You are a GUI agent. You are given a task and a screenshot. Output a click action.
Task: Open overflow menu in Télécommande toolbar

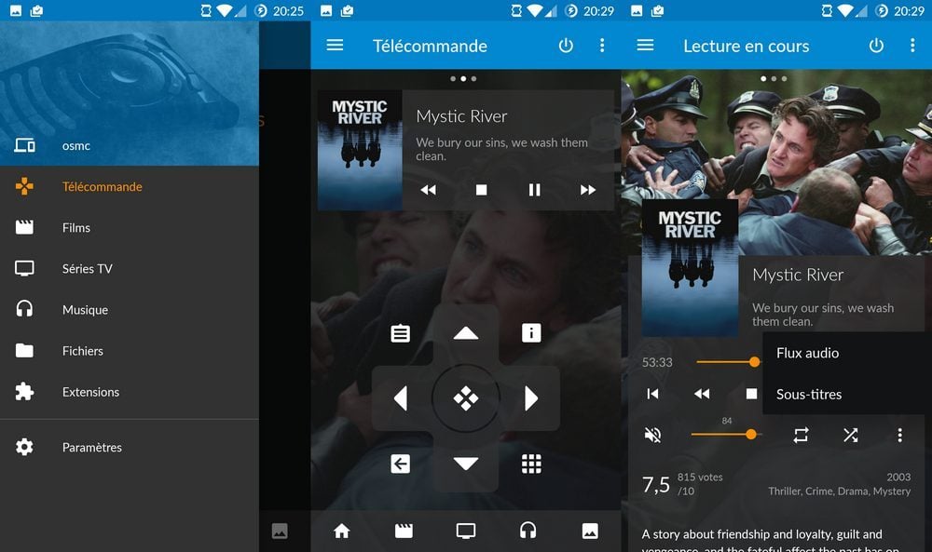click(602, 45)
